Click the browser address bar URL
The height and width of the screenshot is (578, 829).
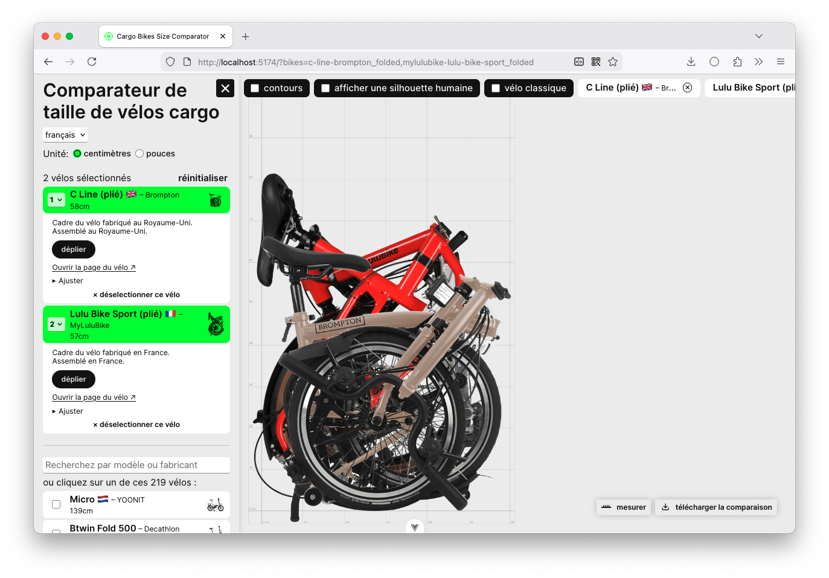click(x=366, y=62)
